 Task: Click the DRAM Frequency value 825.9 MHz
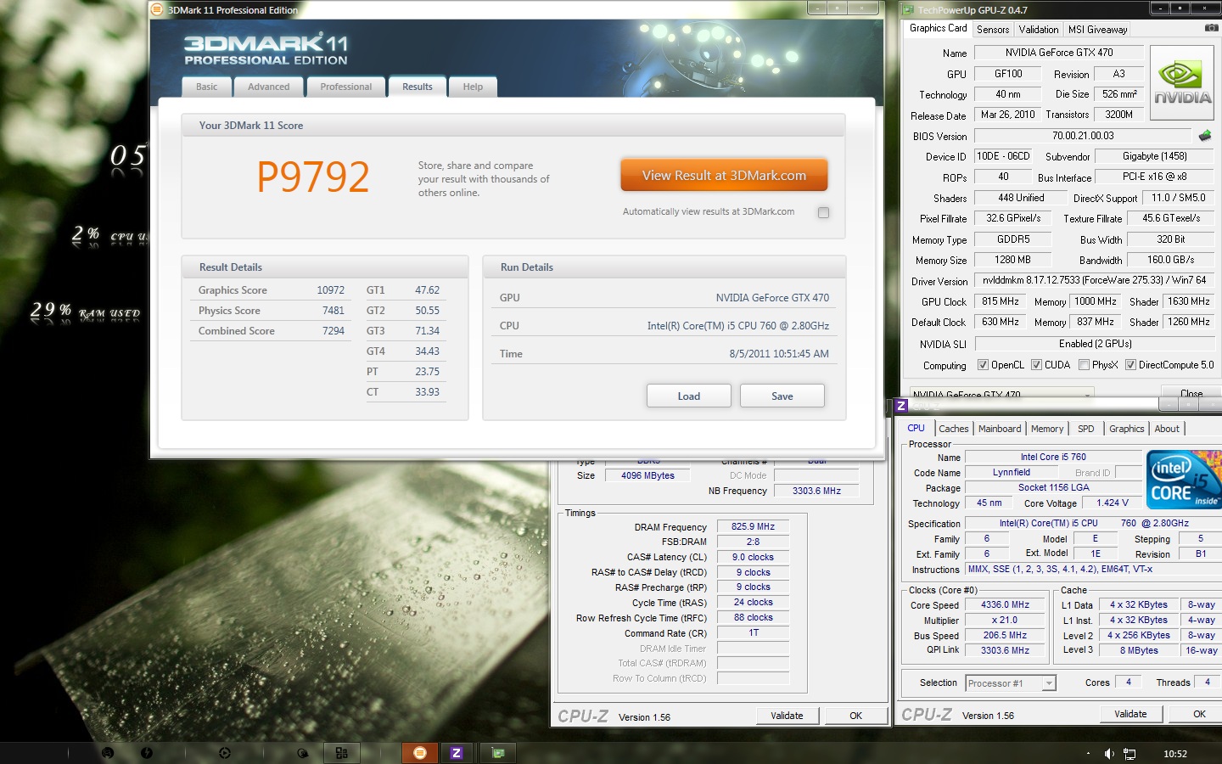click(x=753, y=526)
